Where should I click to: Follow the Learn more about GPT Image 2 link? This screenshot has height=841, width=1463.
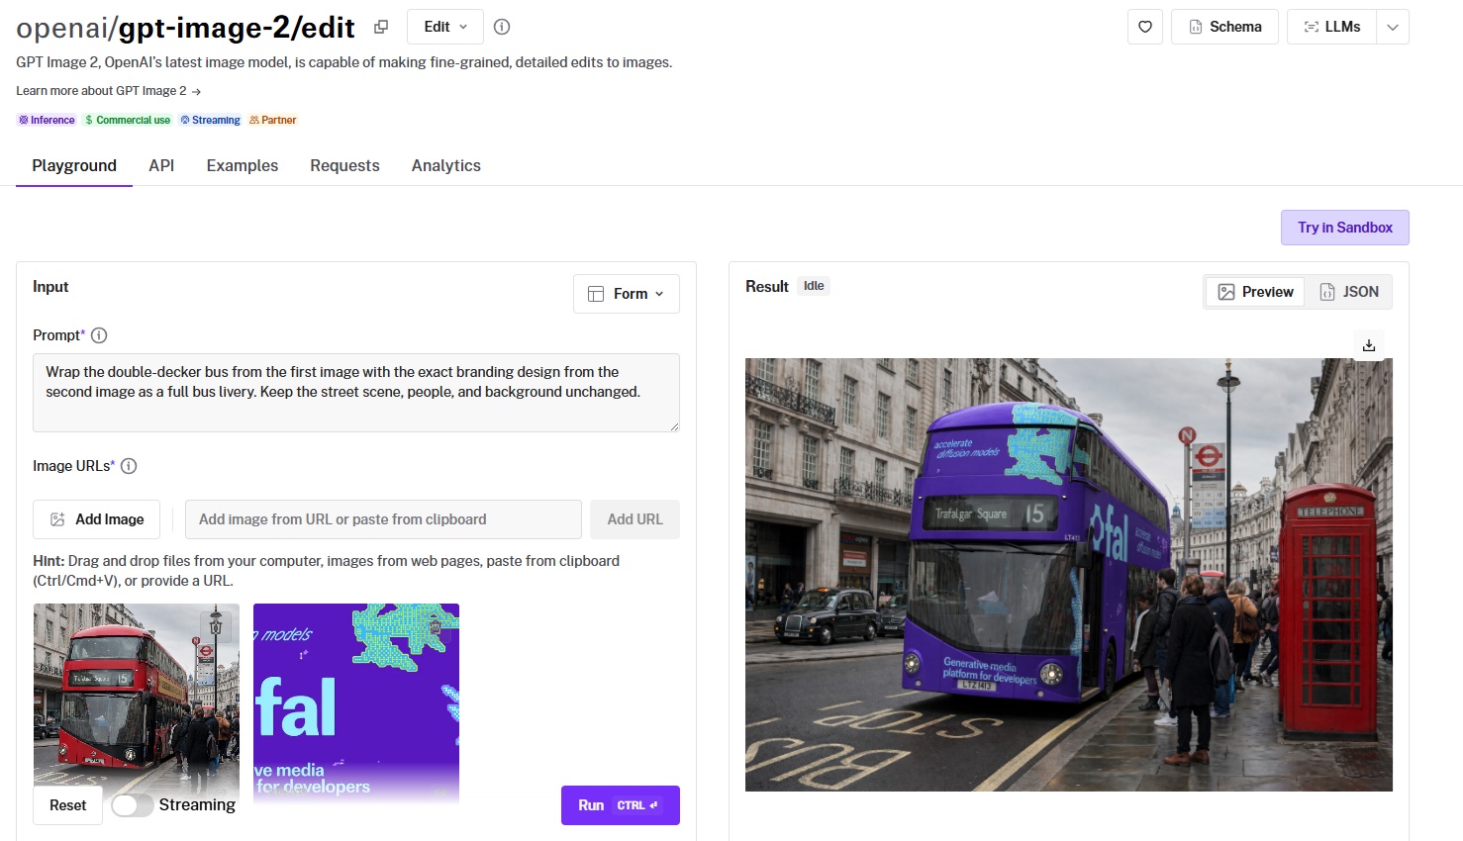coord(108,91)
